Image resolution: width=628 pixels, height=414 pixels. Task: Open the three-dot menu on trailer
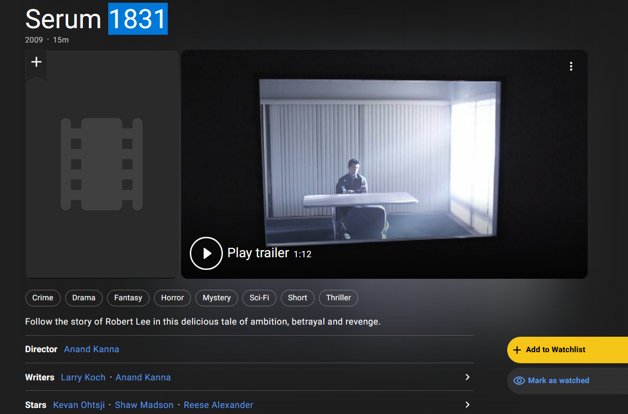click(571, 67)
